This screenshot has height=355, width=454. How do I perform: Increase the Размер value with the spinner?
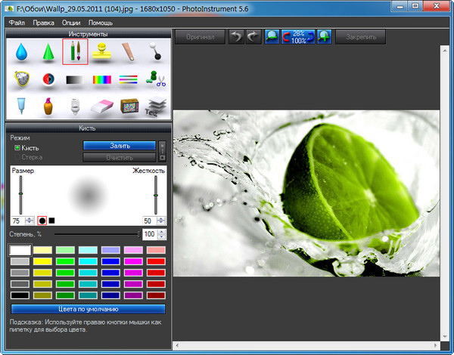pyautogui.click(x=29, y=218)
